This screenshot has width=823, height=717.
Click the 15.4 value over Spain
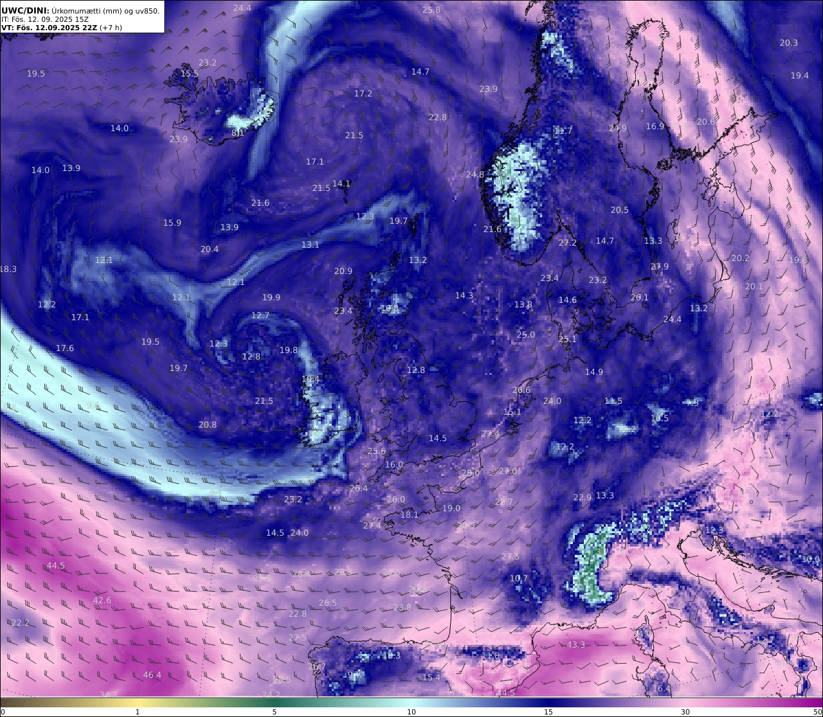coord(431,677)
